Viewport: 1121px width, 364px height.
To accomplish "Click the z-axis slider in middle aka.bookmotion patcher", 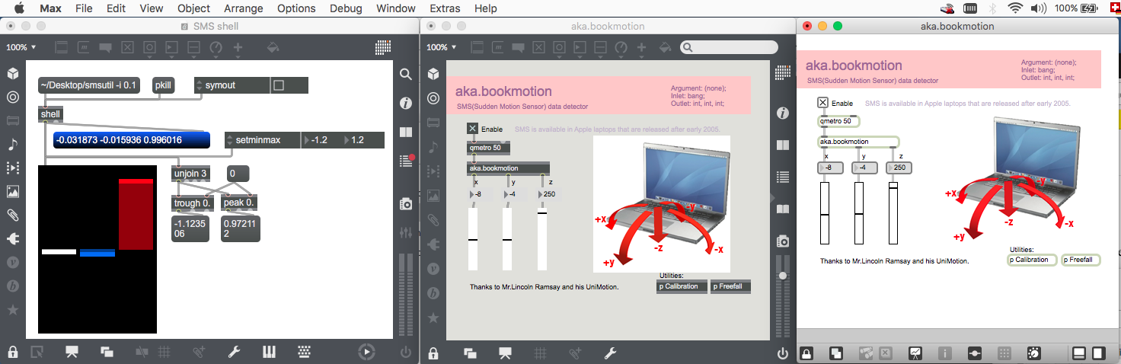I will (542, 238).
